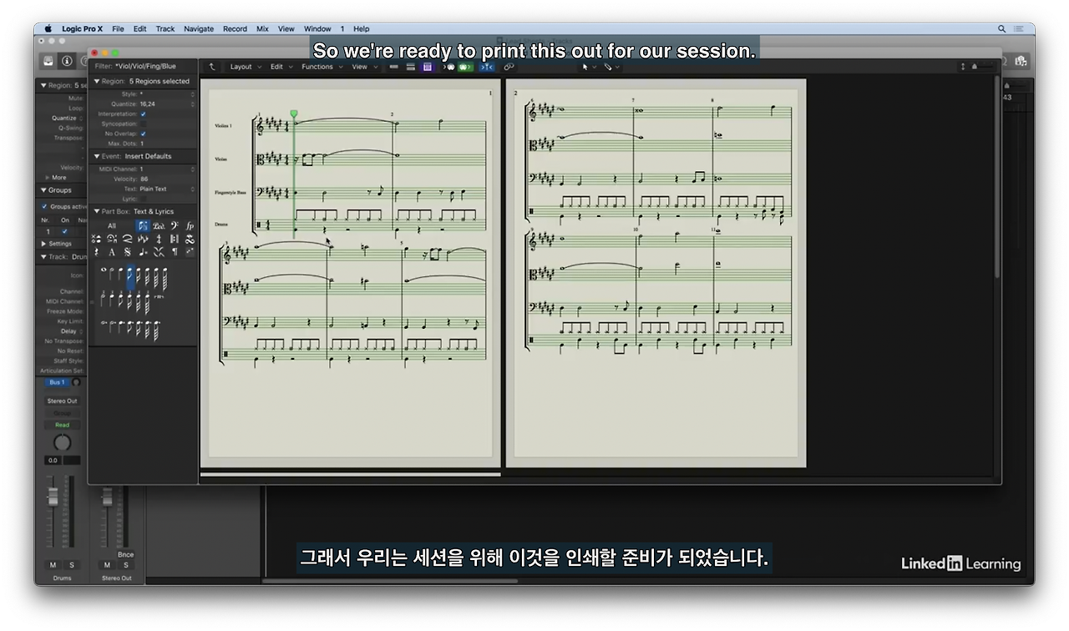Image resolution: width=1069 pixels, height=631 pixels.
Task: Select the pedal markings group in the Part Box
Action: 159,225
